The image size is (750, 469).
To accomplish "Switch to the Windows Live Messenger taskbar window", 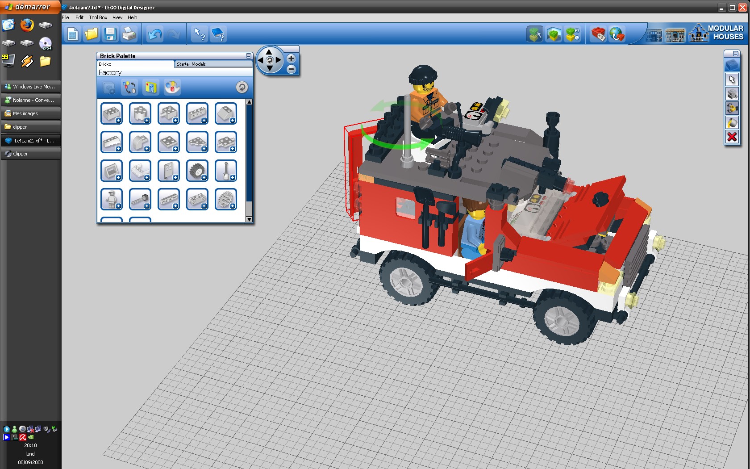I will (x=30, y=87).
